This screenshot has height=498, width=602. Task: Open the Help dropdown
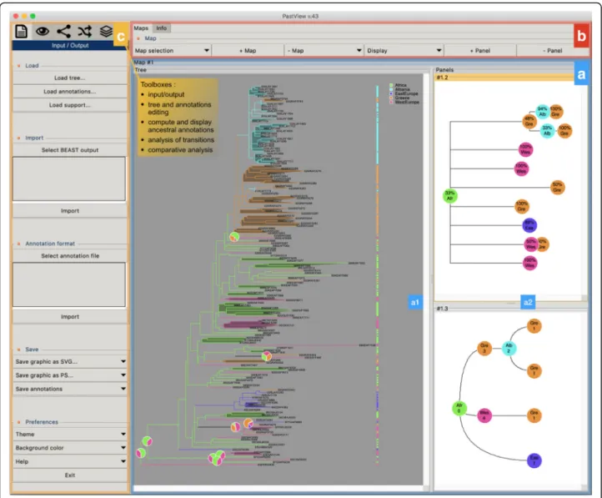click(x=70, y=461)
